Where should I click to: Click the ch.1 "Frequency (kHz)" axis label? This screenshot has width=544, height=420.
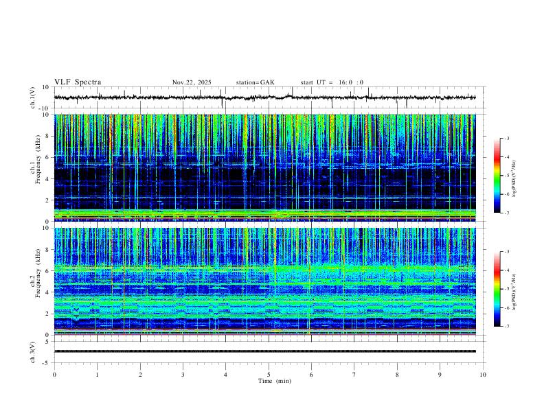(x=38, y=159)
